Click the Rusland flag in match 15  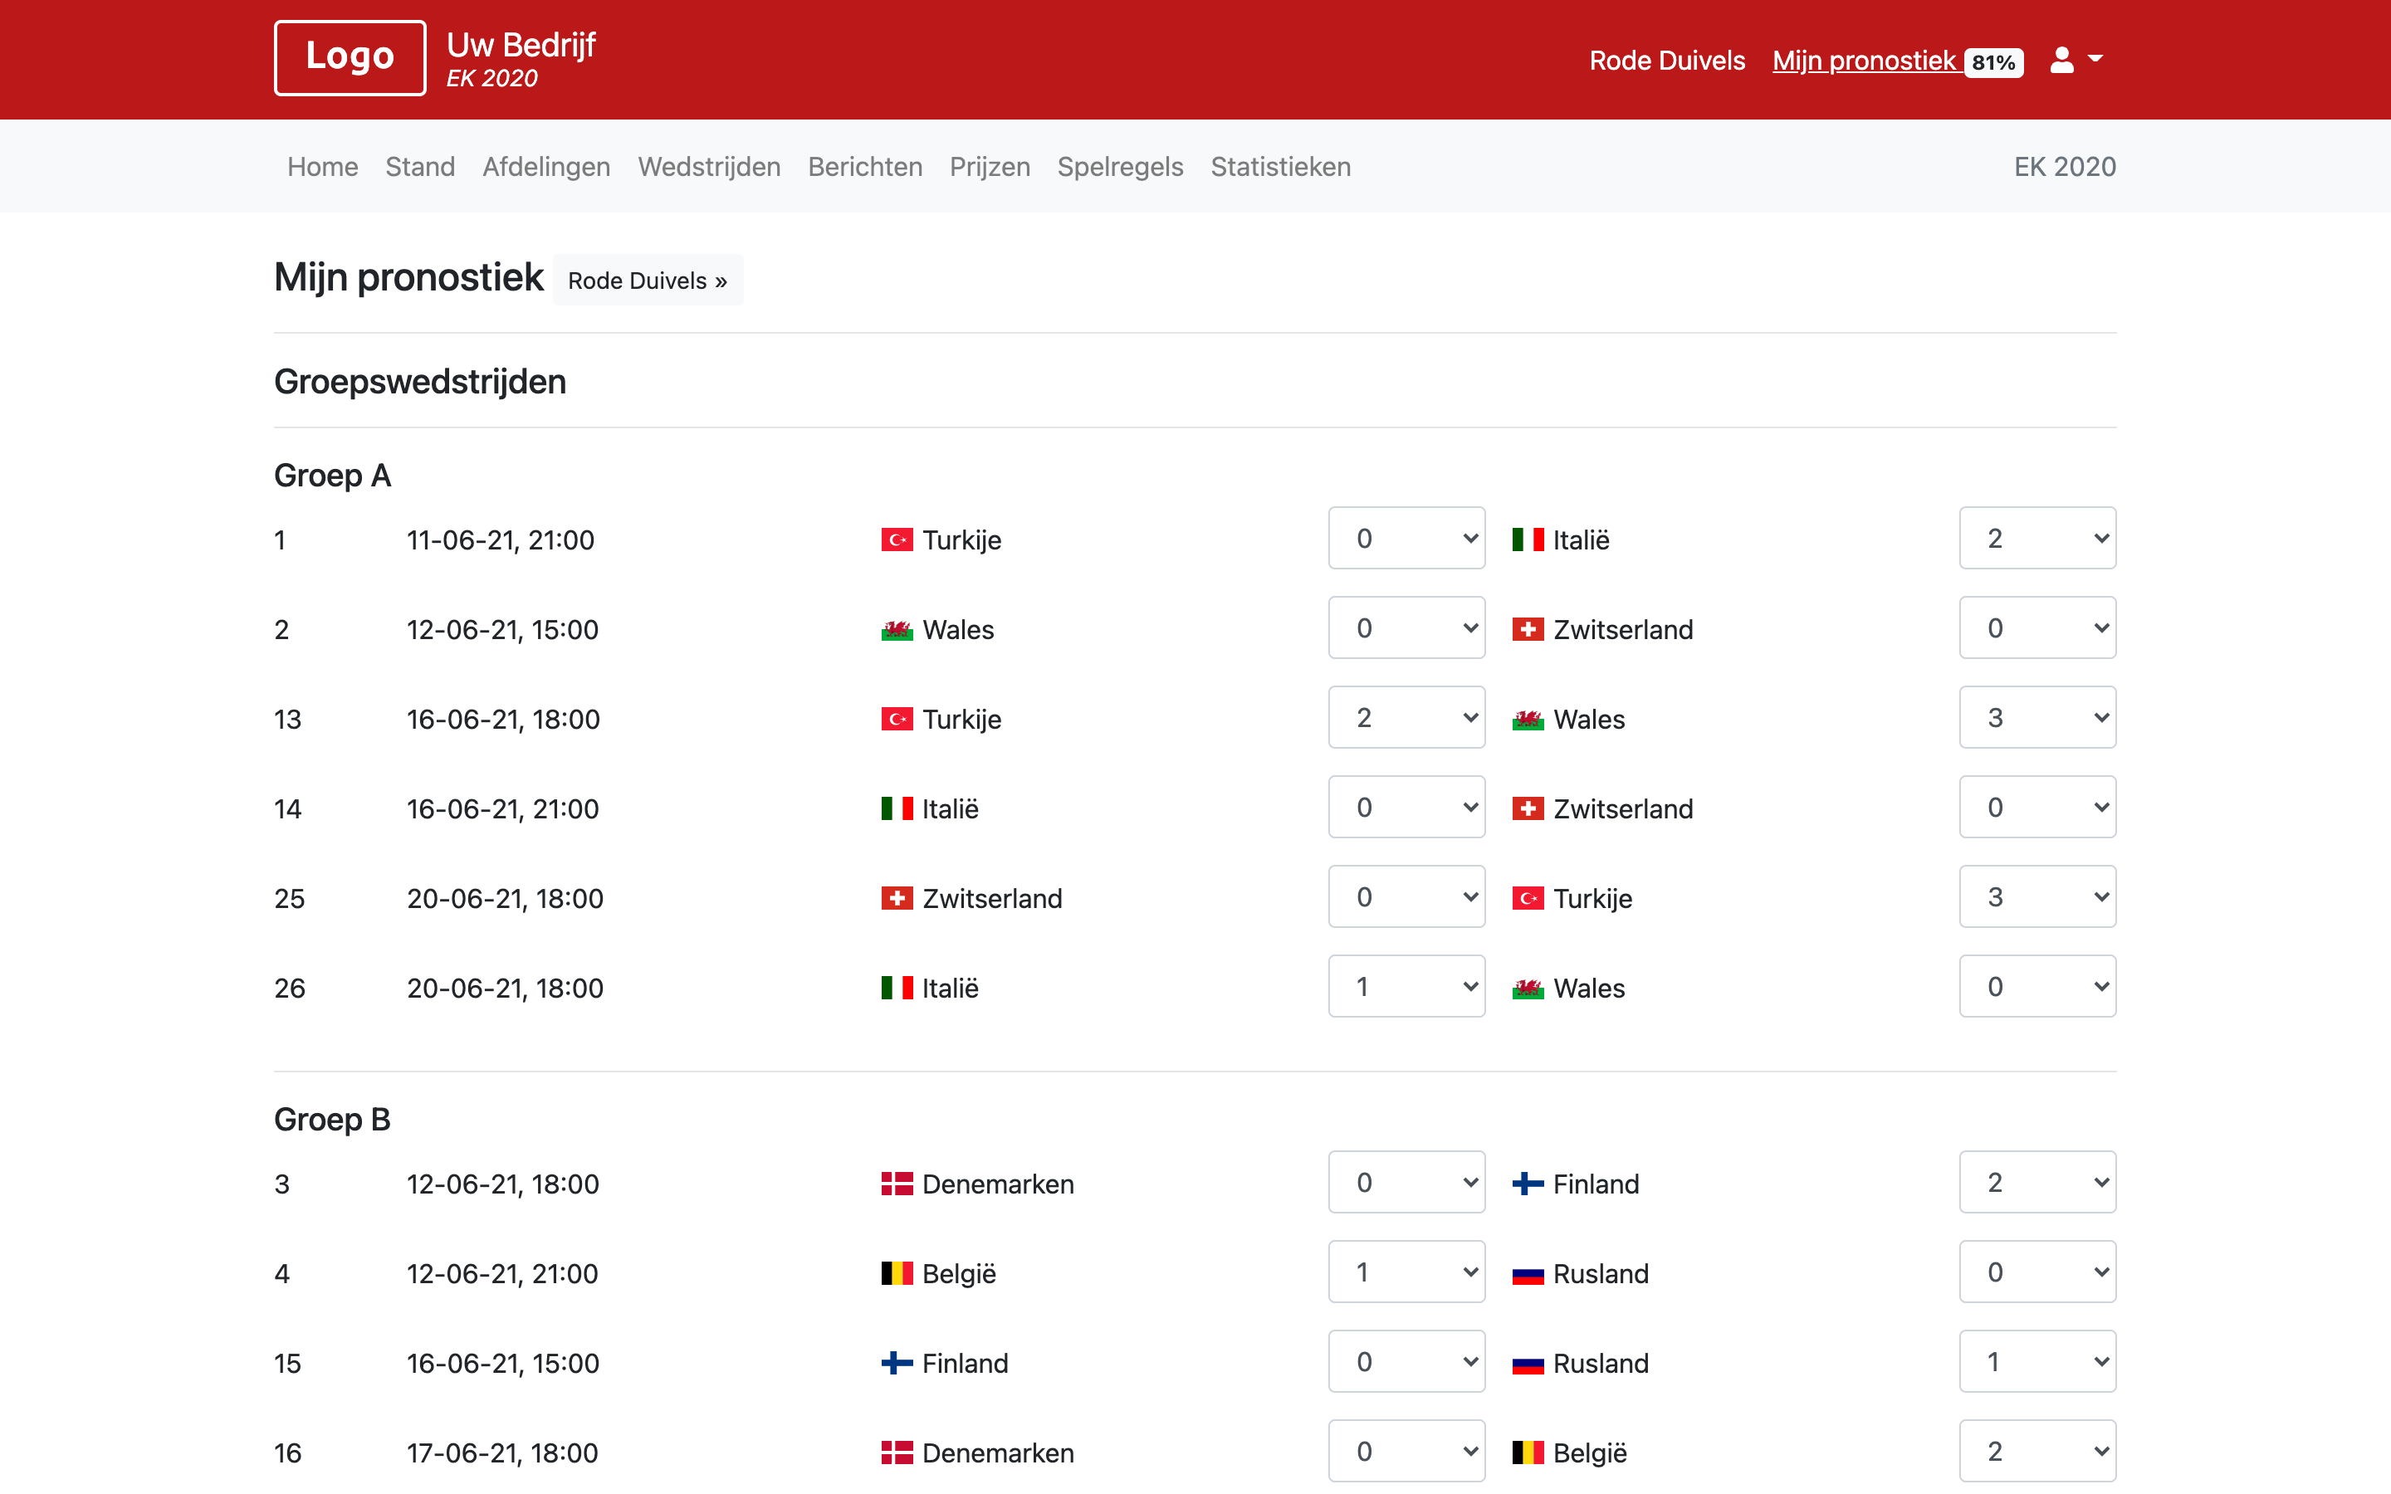pyautogui.click(x=1528, y=1364)
